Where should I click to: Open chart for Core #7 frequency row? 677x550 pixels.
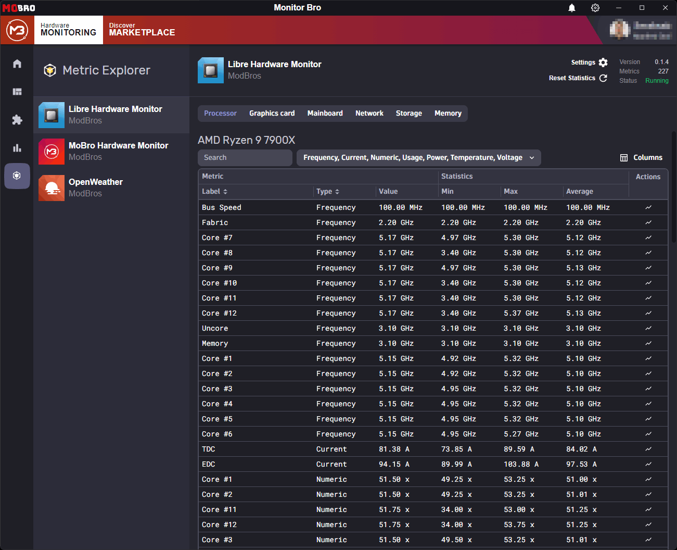click(x=648, y=238)
